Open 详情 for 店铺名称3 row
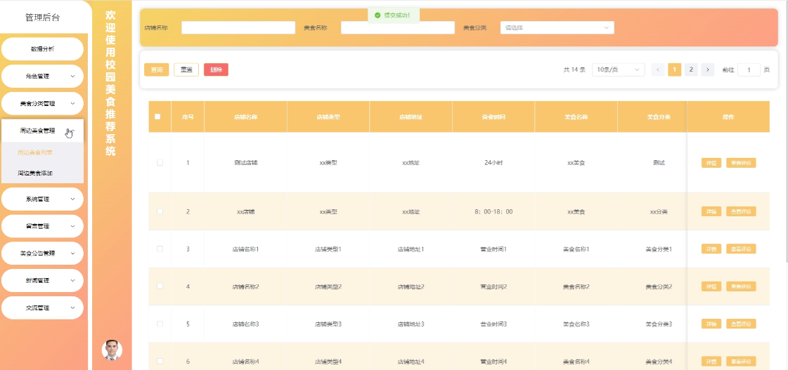 pyautogui.click(x=711, y=324)
